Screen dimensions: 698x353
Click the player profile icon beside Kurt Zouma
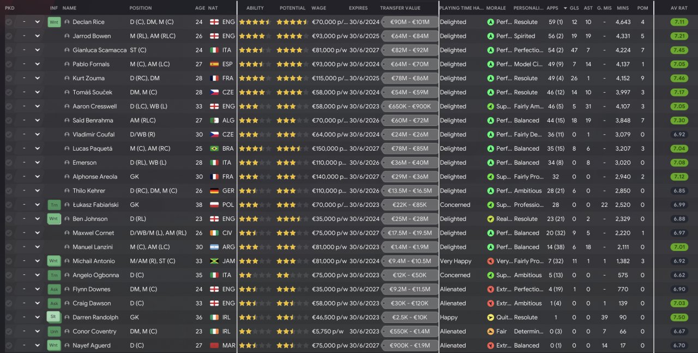tap(67, 78)
